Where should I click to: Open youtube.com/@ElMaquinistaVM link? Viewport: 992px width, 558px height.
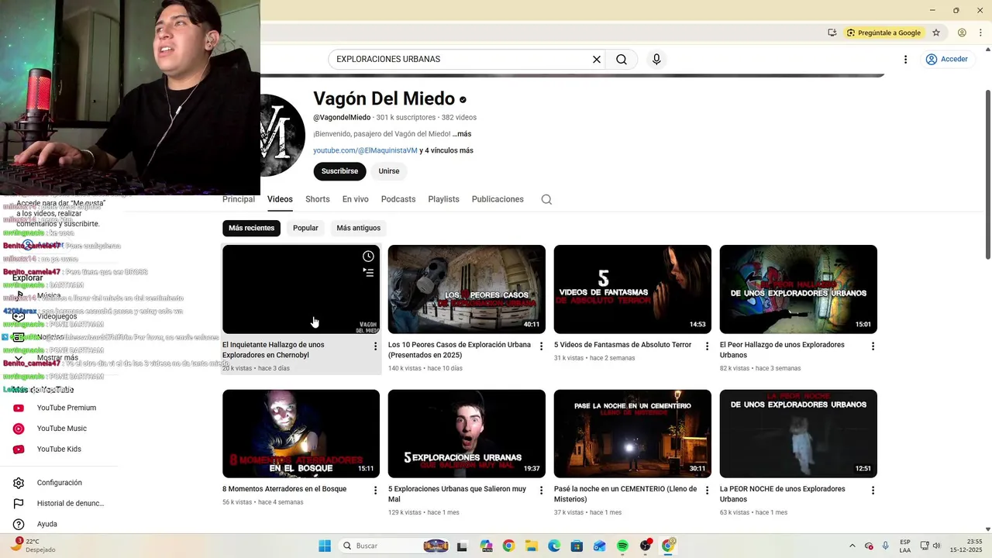pos(365,150)
